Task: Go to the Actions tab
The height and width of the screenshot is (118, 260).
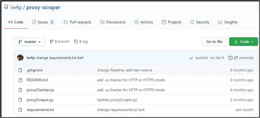Action: (143, 22)
